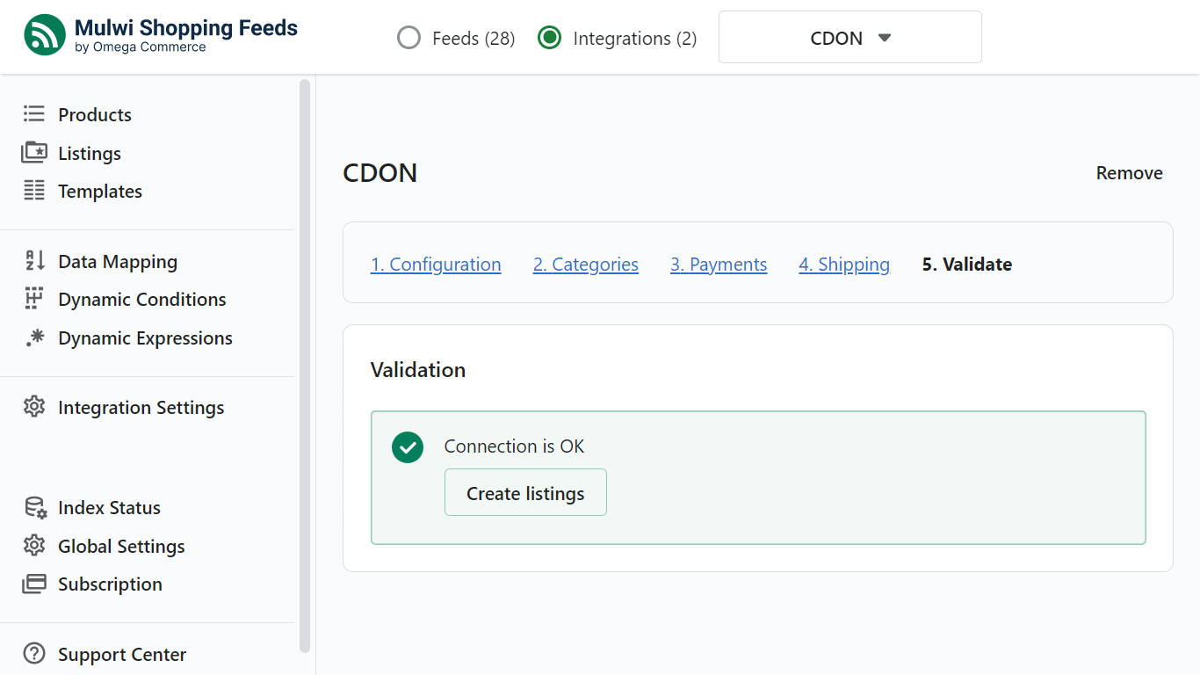This screenshot has width=1200, height=675.
Task: Open Support Center label in sidebar
Action: pos(122,654)
